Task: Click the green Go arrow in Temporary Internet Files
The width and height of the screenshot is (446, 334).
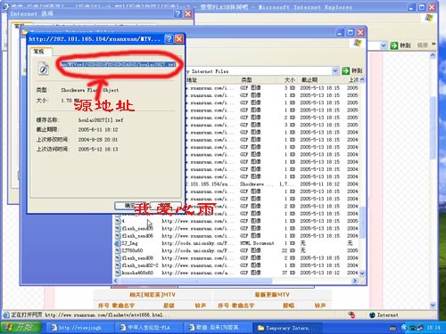Action: (x=345, y=70)
